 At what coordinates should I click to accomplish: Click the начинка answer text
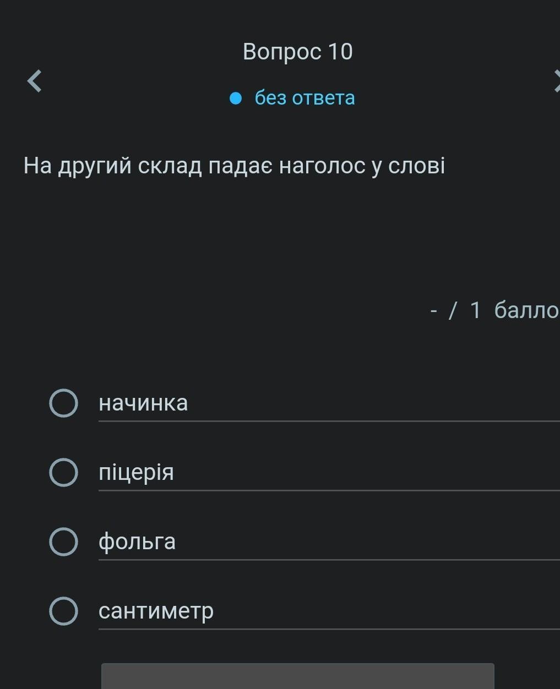143,403
